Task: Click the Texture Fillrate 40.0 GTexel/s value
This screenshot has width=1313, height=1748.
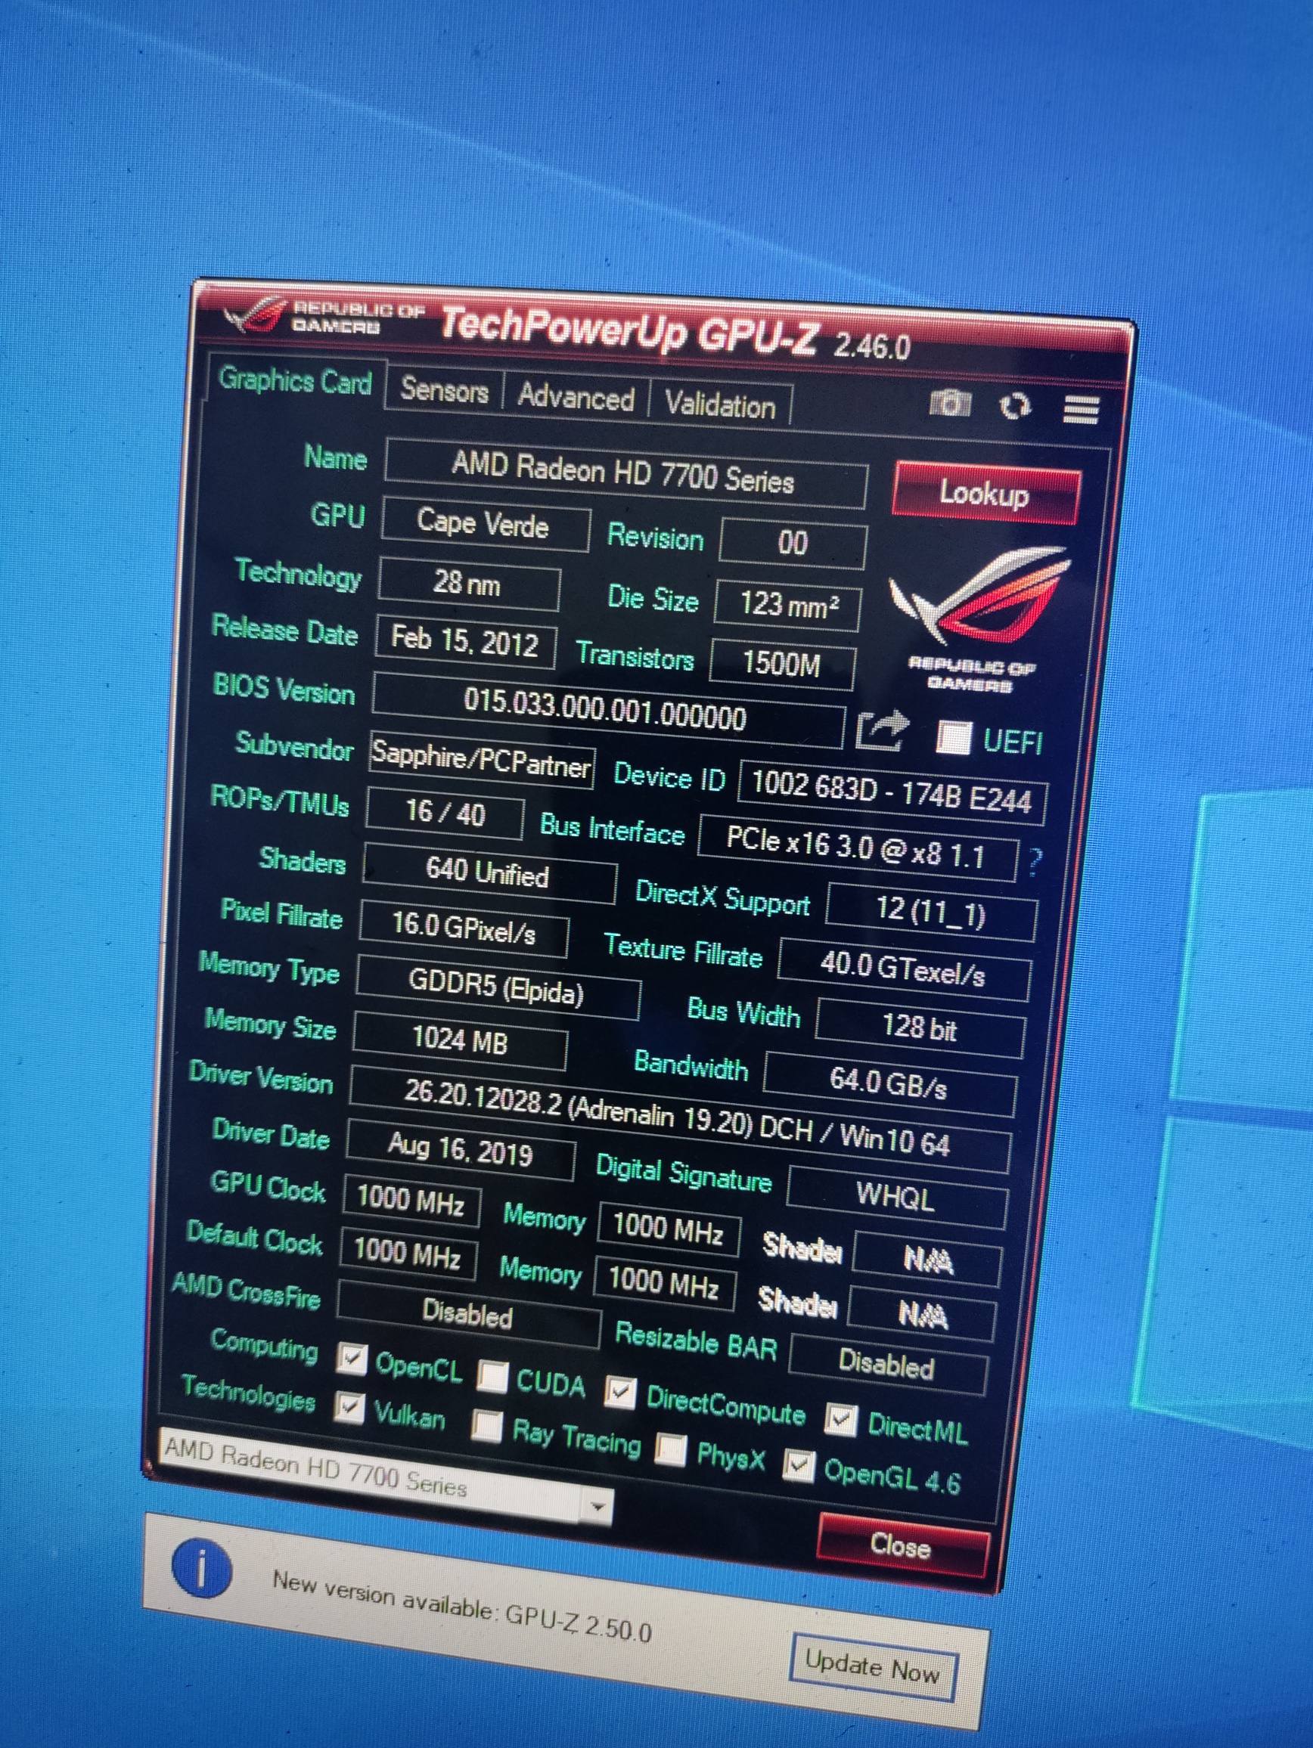Action: pyautogui.click(x=904, y=969)
